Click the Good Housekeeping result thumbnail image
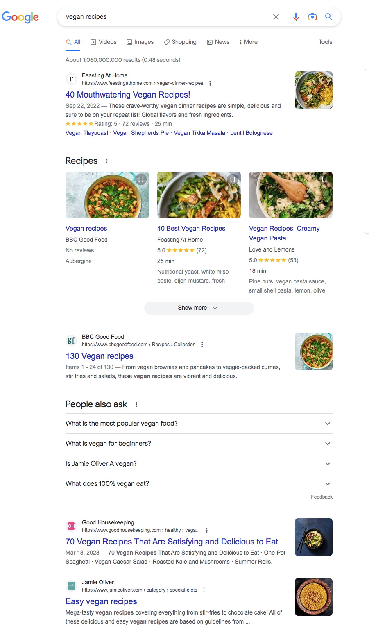Image resolution: width=369 pixels, height=635 pixels. click(x=313, y=537)
